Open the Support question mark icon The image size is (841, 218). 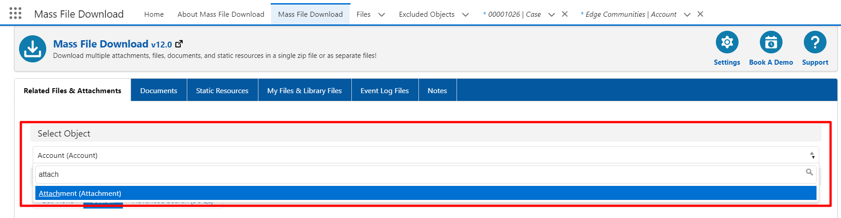(815, 43)
